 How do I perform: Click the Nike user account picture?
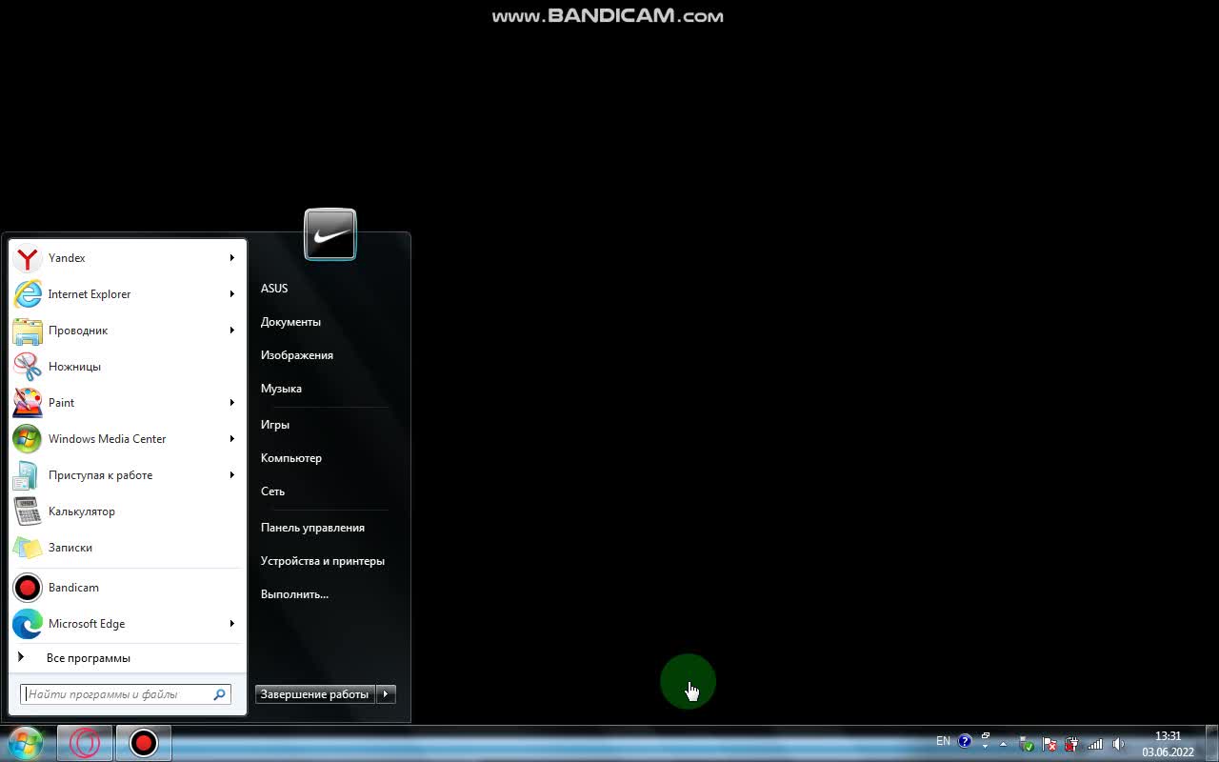click(330, 234)
